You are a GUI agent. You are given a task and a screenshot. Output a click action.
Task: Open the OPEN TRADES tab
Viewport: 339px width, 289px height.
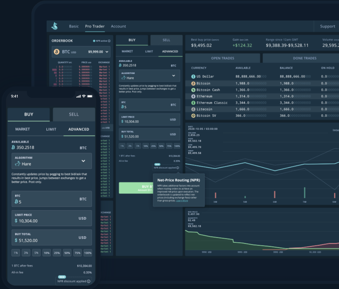pyautogui.click(x=223, y=58)
